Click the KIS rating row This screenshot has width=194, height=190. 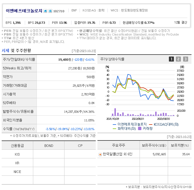pos(49,154)
